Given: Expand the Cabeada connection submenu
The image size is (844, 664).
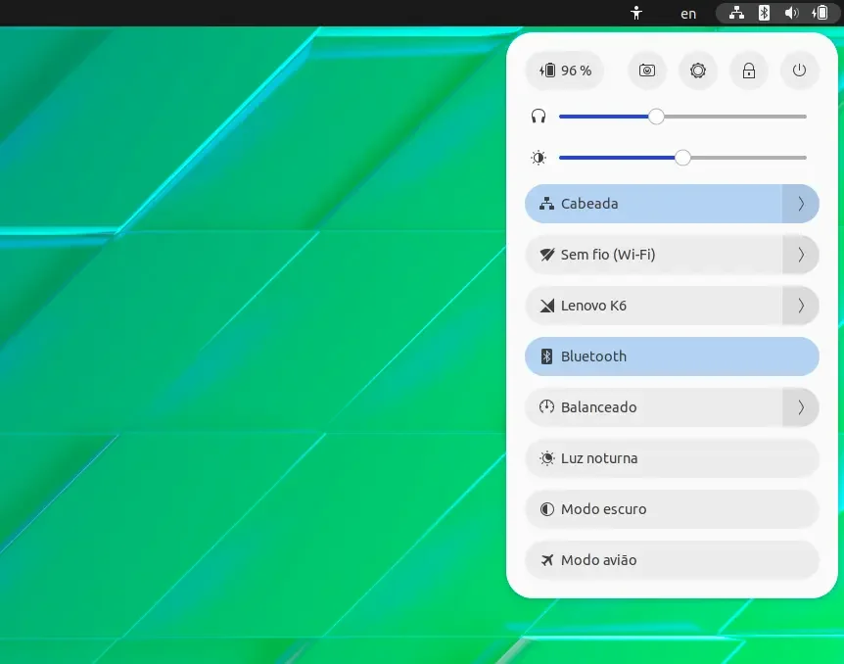Looking at the screenshot, I should coord(801,204).
